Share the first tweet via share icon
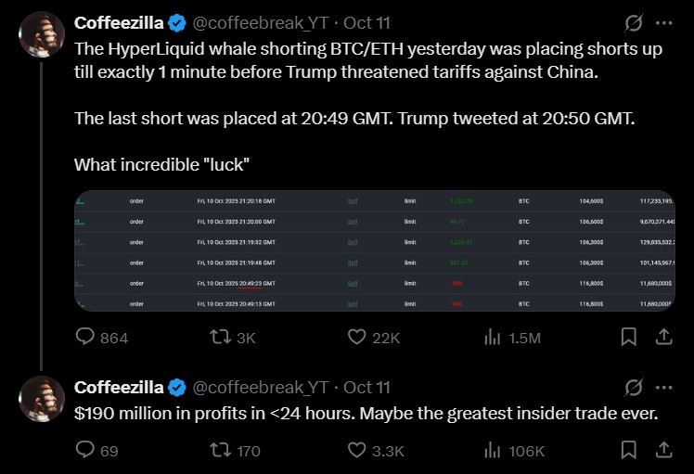 click(x=664, y=337)
